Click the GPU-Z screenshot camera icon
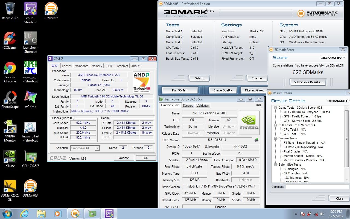 [259, 105]
